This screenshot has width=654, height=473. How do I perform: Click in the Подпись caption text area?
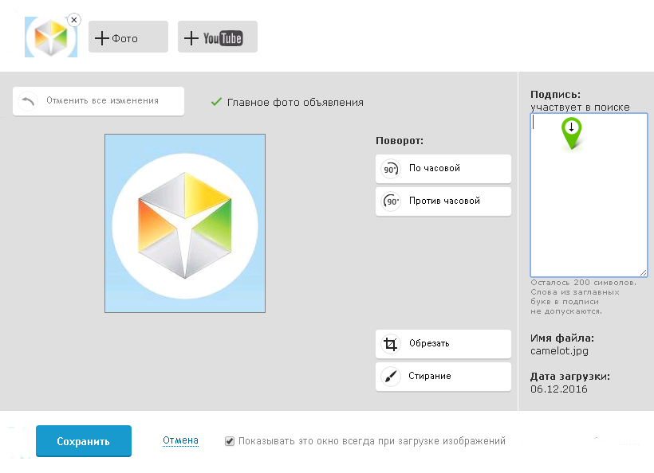tap(589, 215)
